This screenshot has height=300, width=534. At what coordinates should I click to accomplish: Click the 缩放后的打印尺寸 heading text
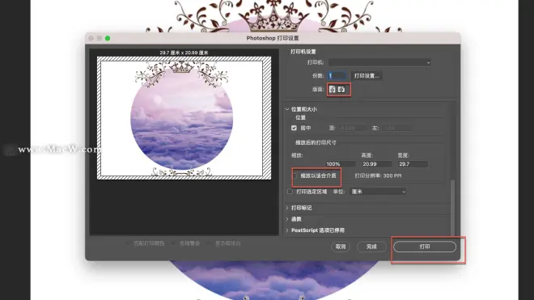[316, 142]
